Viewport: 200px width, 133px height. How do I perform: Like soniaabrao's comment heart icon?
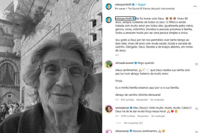tap(197, 109)
